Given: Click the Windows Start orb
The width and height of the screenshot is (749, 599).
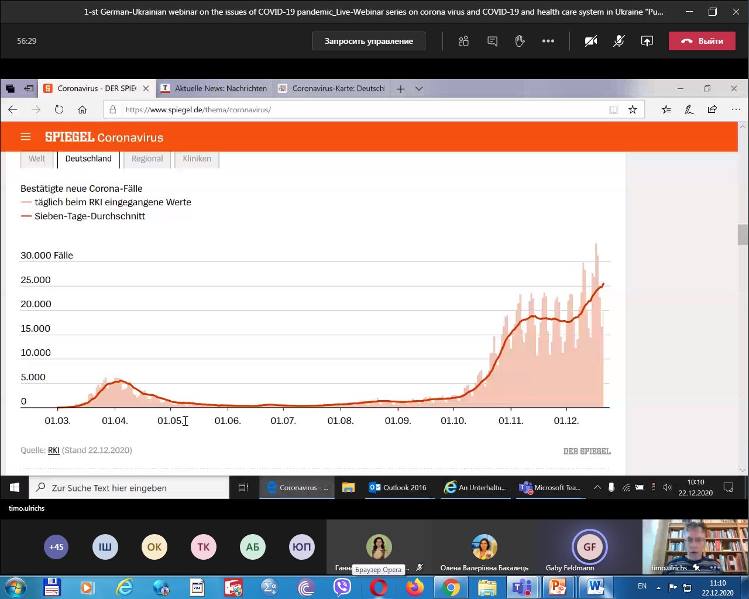Looking at the screenshot, I should point(15,587).
